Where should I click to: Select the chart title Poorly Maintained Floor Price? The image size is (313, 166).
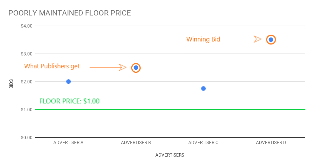pos(70,13)
